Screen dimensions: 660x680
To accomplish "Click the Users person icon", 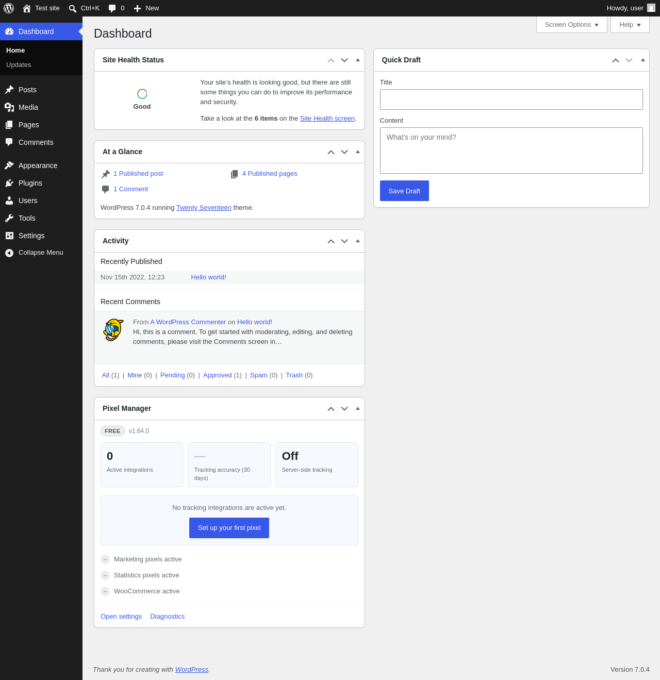I will (9, 201).
